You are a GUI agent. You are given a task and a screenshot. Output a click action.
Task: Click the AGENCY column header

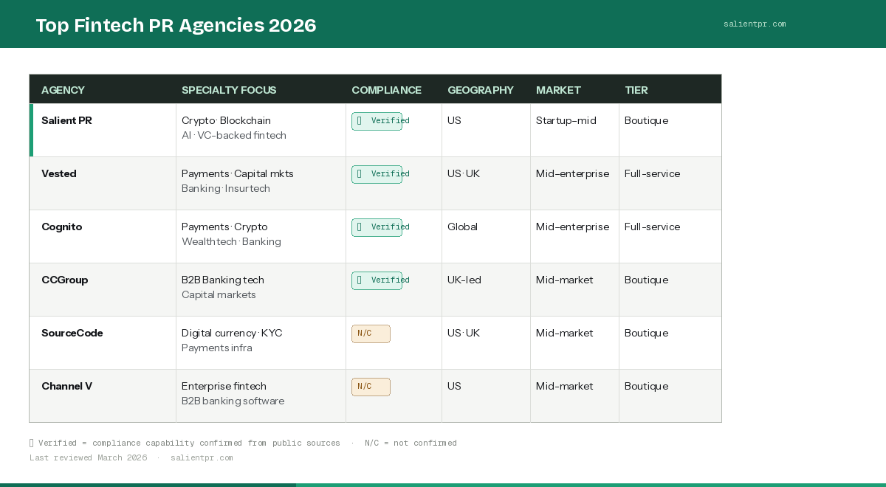[63, 89]
